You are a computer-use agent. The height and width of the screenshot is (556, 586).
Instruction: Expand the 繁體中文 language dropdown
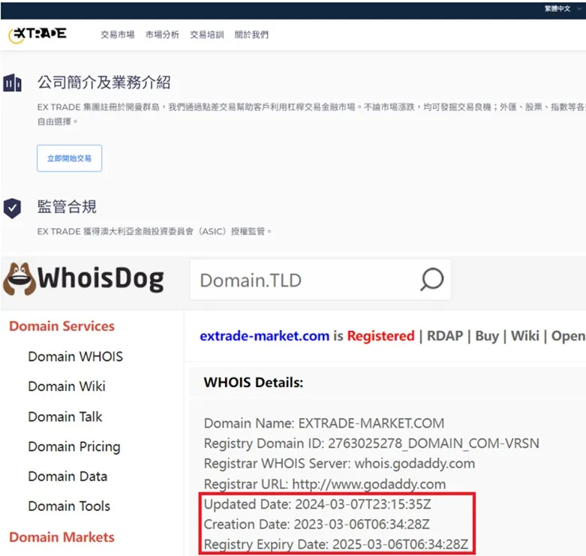[x=563, y=8]
